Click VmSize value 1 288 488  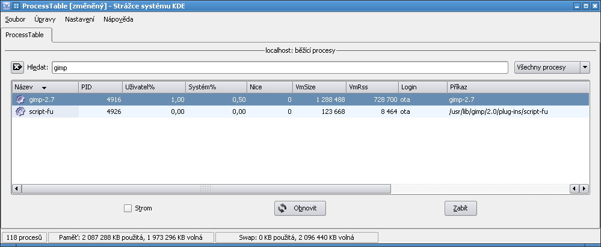[331, 100]
